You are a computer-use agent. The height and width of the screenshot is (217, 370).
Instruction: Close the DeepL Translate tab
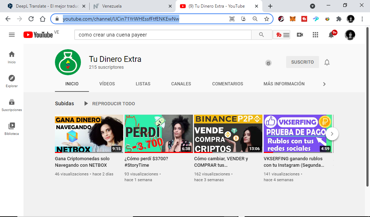[x=84, y=6]
